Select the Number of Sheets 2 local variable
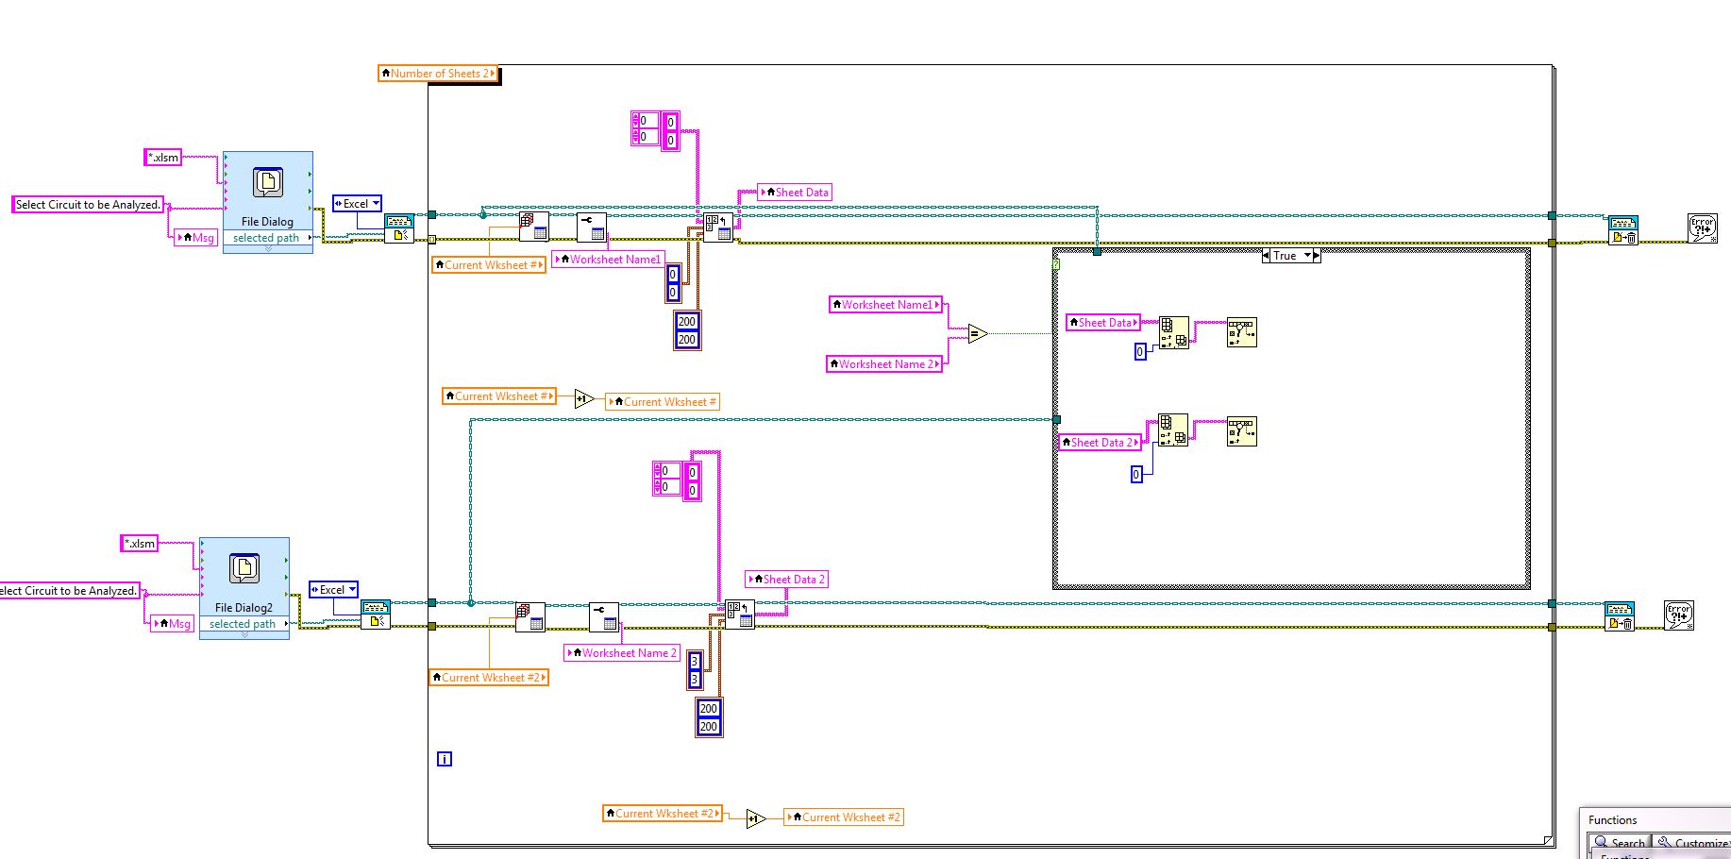The image size is (1731, 859). click(438, 74)
